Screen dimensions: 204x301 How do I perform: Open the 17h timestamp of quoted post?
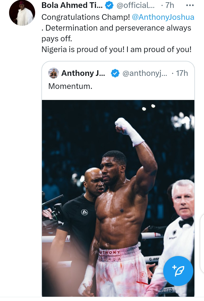182,73
